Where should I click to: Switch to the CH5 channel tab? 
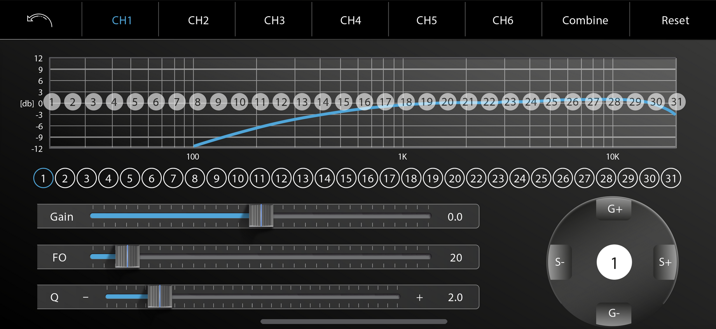point(426,20)
